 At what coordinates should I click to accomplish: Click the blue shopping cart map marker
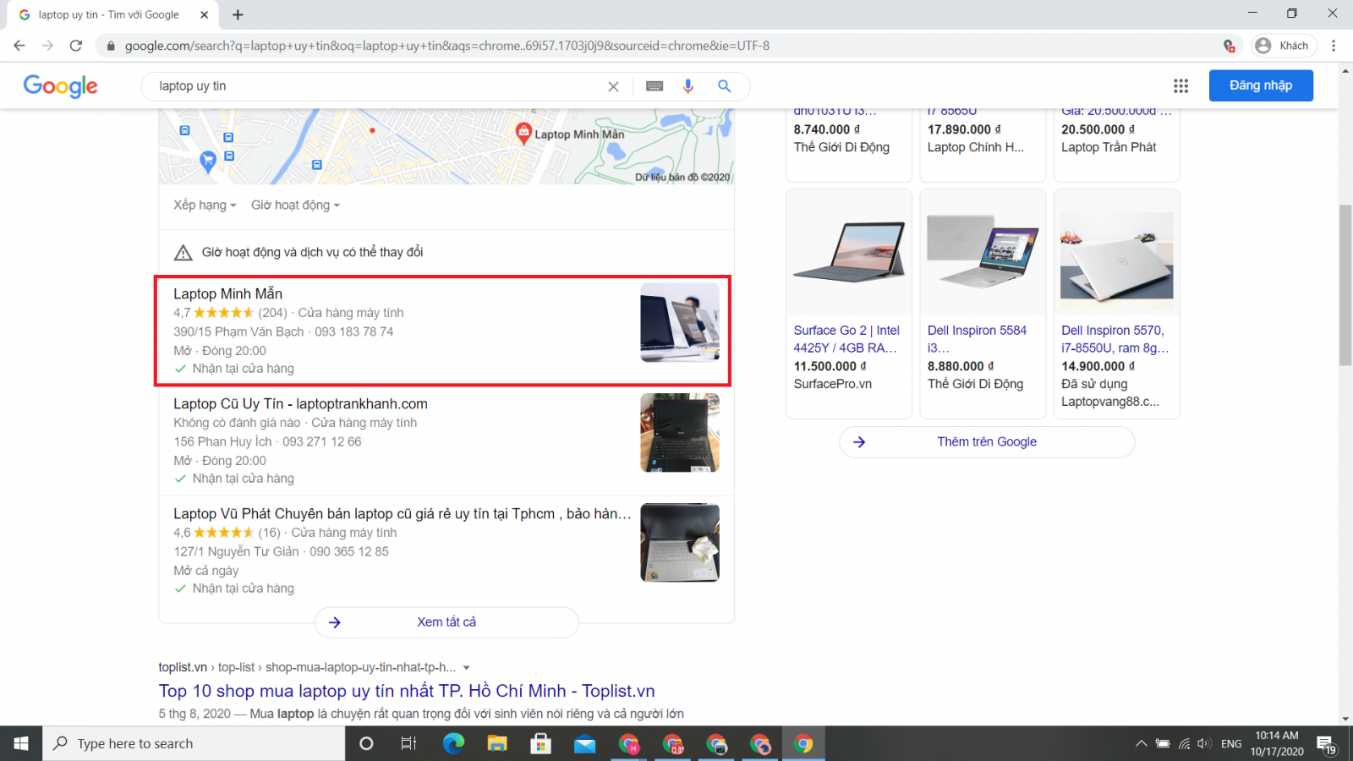[x=207, y=162]
